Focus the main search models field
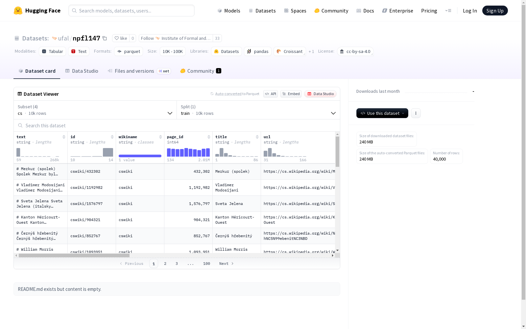 point(131,11)
